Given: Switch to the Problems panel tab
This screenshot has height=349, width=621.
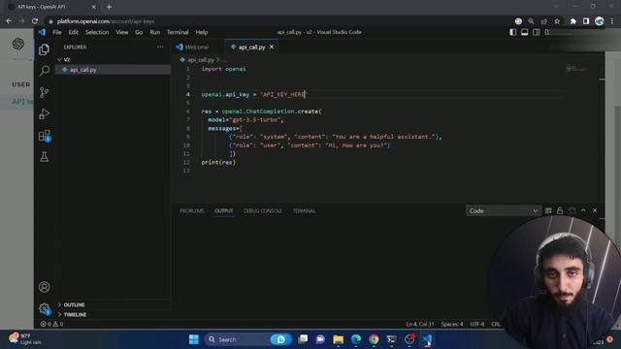Looking at the screenshot, I should coord(192,211).
